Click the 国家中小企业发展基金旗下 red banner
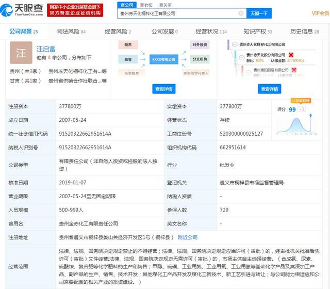330x289 pixels. pyautogui.click(x=75, y=10)
